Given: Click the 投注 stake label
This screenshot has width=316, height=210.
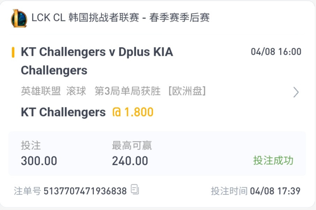Looking at the screenshot, I should coord(31,145).
